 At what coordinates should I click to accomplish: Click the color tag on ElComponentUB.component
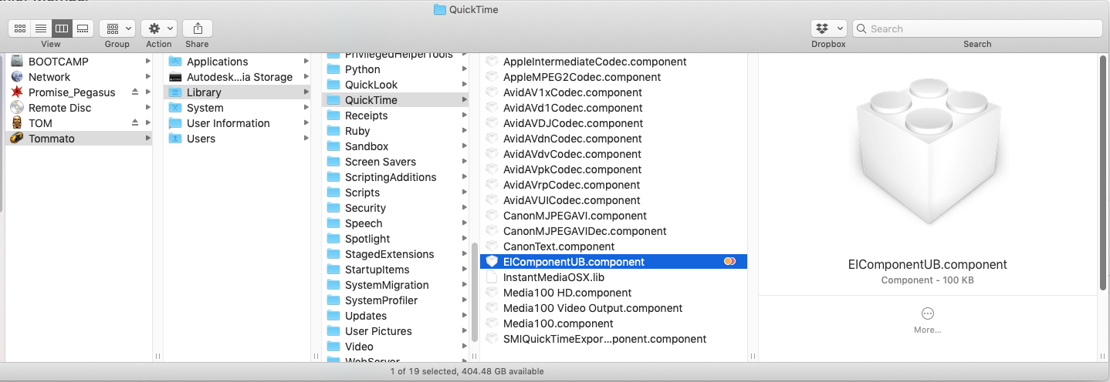tap(729, 262)
